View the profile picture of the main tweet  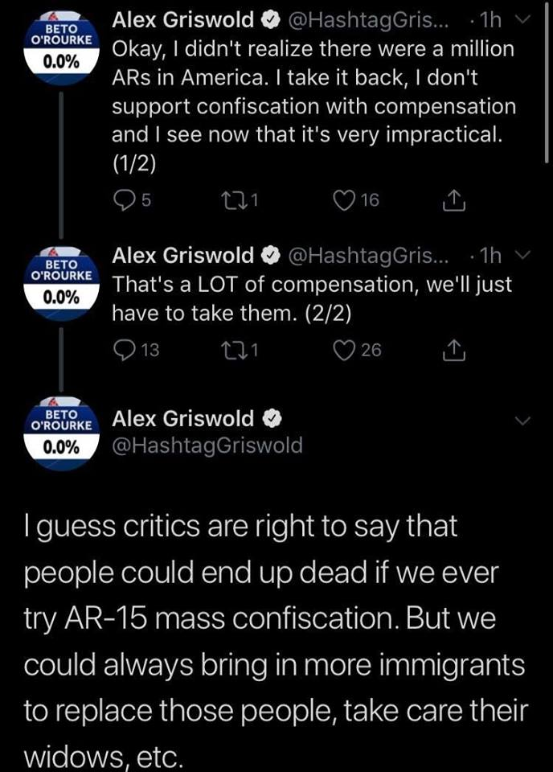click(x=61, y=433)
